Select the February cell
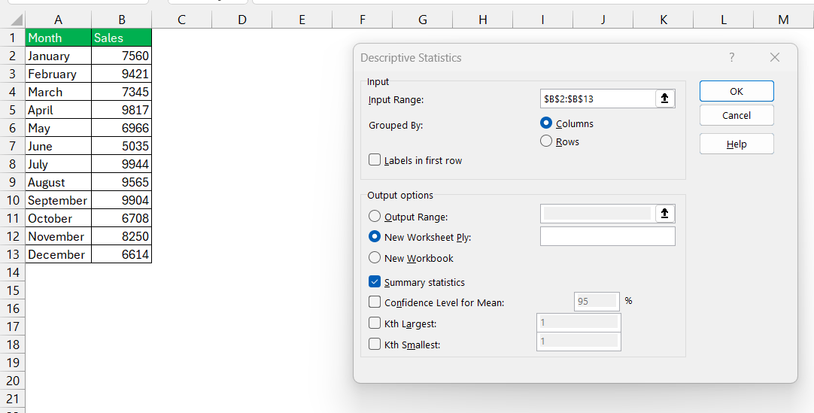The height and width of the screenshot is (413, 814). [58, 74]
